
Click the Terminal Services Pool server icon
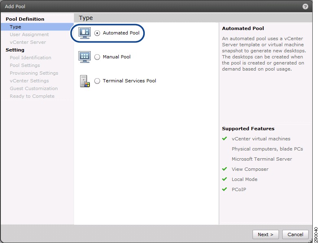[x=85, y=81]
